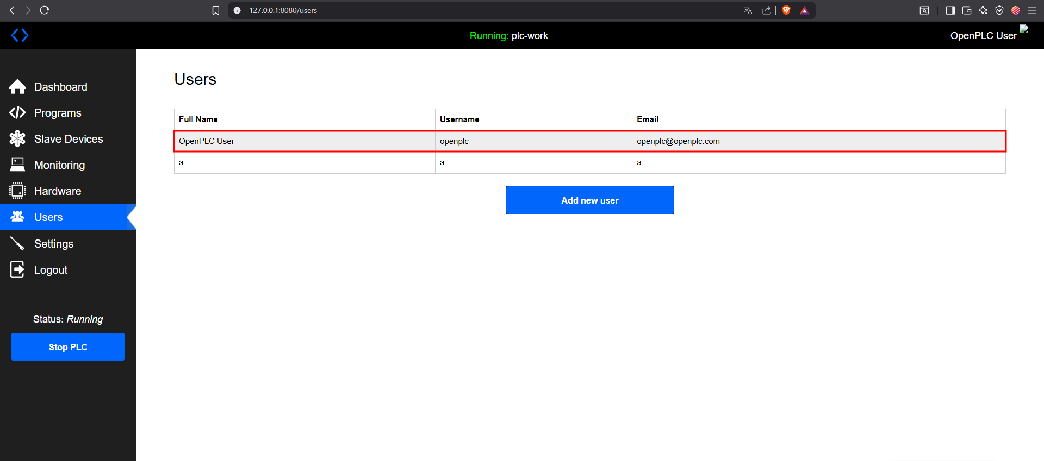The height and width of the screenshot is (461, 1044).
Task: Click the VPN shield icon in the toolbar
Action: point(999,10)
